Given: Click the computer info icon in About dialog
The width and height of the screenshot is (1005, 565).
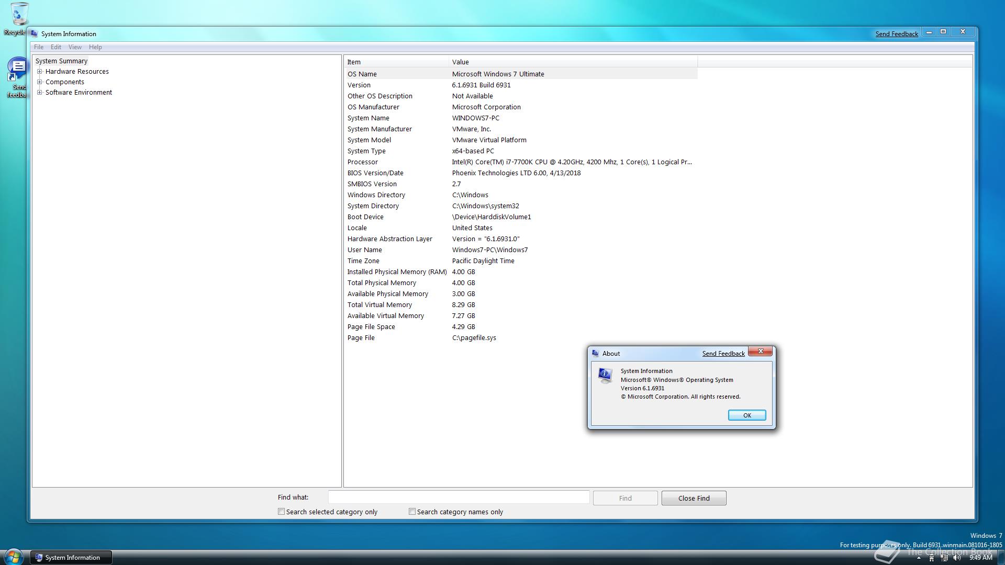Looking at the screenshot, I should (x=605, y=375).
